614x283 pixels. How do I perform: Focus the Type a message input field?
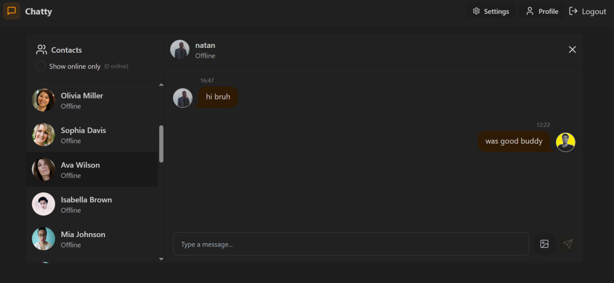tap(350, 244)
